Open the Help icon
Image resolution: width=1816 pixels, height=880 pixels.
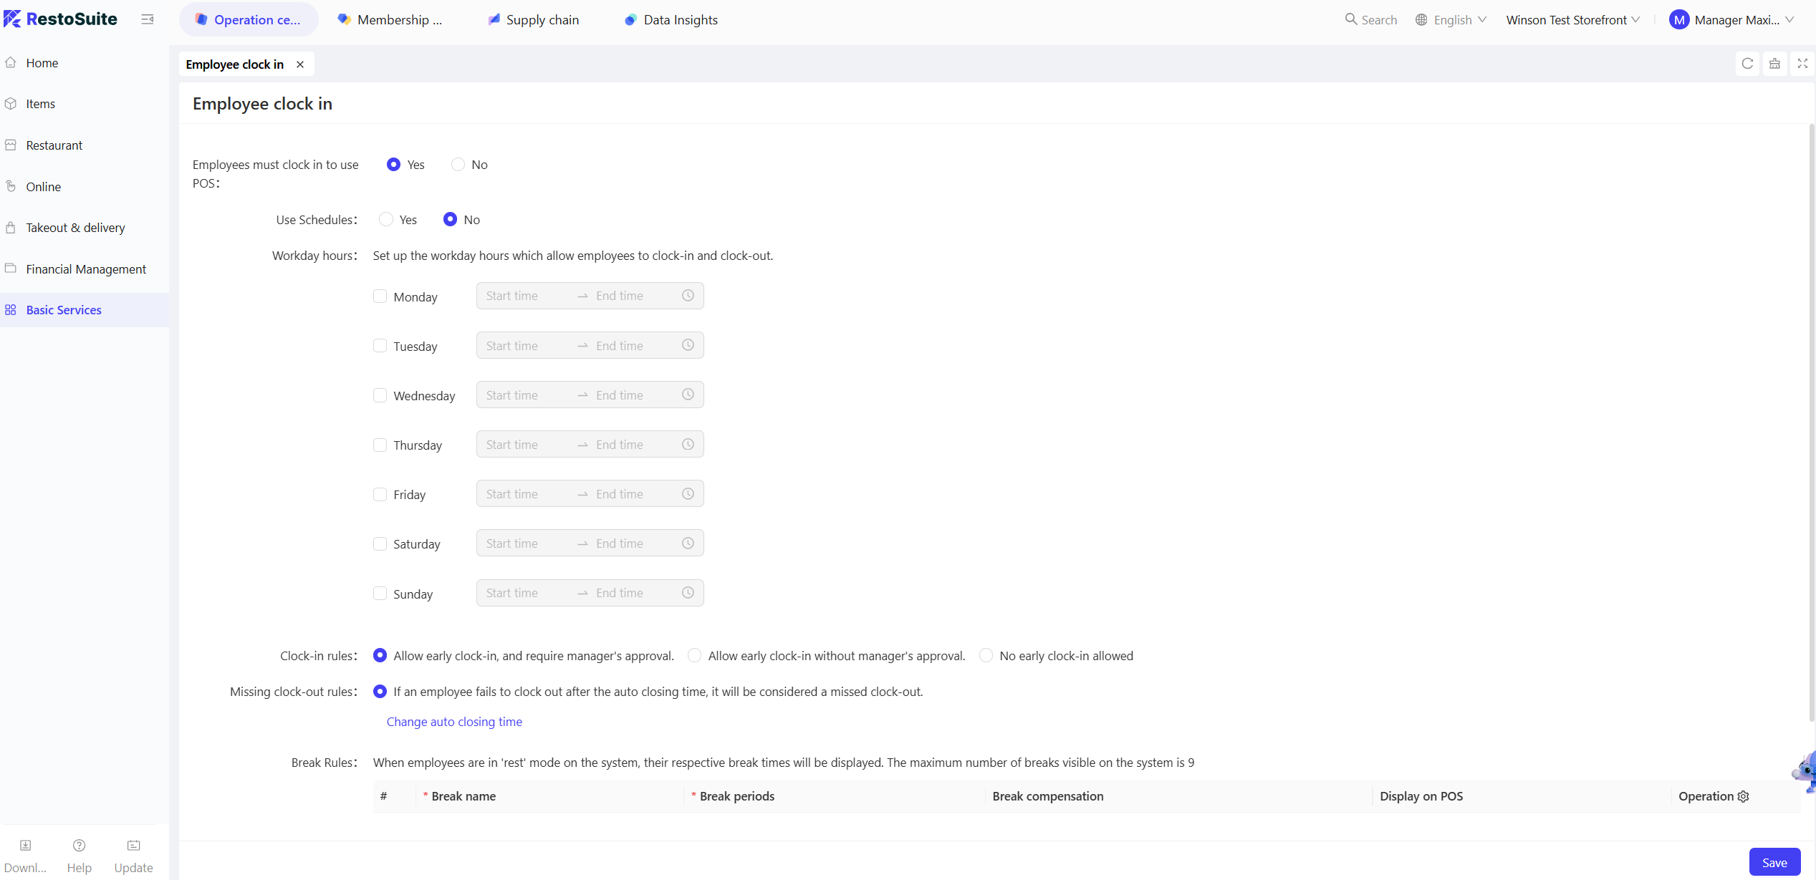(79, 846)
